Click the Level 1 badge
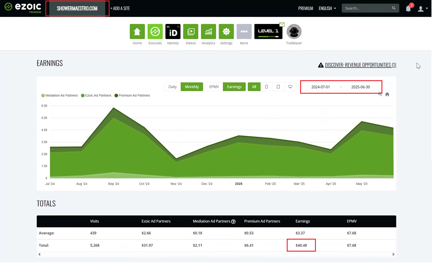432x271 pixels. (268, 31)
